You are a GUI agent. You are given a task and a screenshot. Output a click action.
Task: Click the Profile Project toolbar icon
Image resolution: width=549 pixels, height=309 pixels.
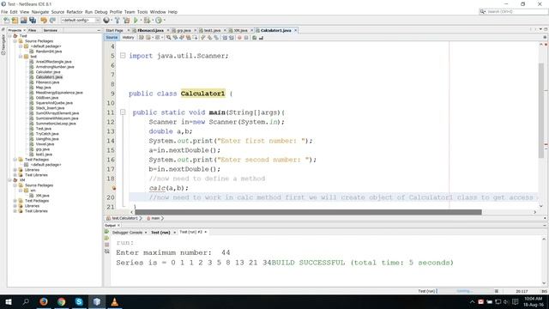coord(158,21)
